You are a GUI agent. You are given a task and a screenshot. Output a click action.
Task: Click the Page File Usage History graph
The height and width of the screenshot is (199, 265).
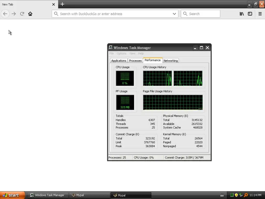pos(173,102)
